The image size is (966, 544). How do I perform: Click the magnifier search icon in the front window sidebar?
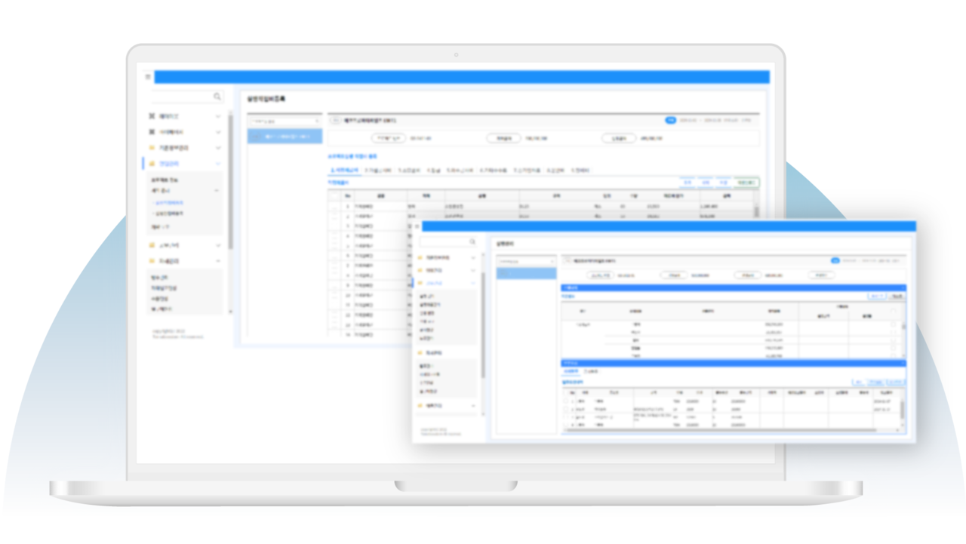(473, 242)
